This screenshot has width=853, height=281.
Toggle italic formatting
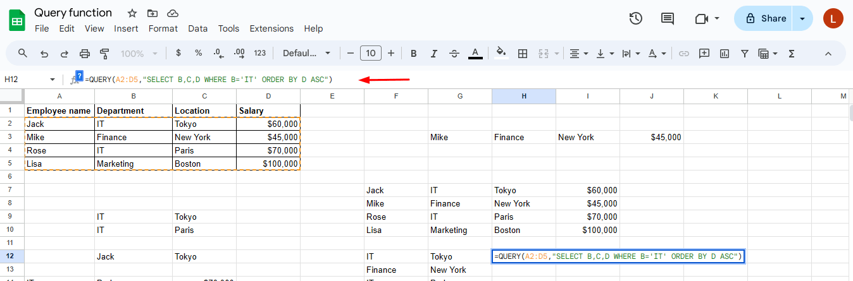pyautogui.click(x=433, y=54)
